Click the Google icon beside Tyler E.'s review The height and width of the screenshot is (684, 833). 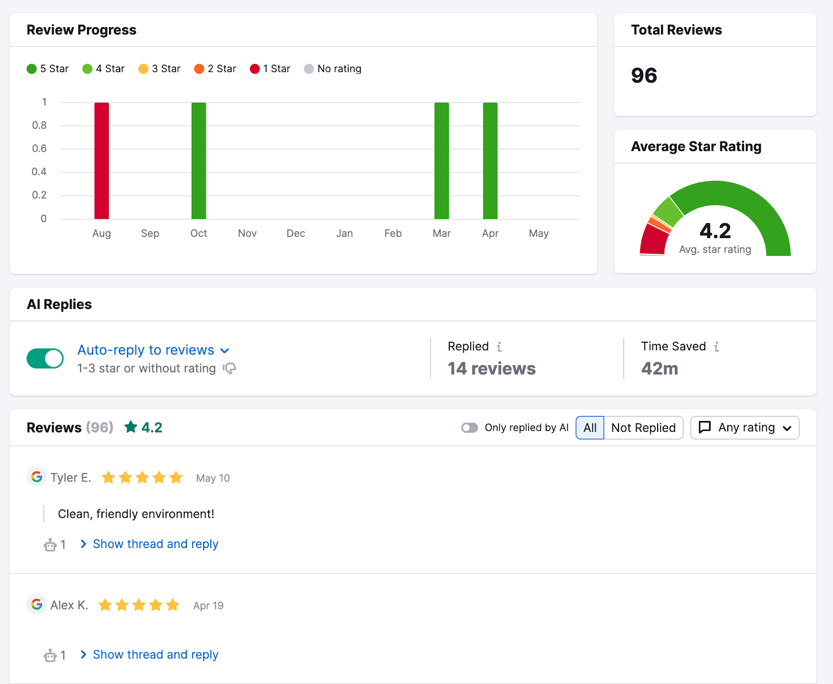pos(36,477)
